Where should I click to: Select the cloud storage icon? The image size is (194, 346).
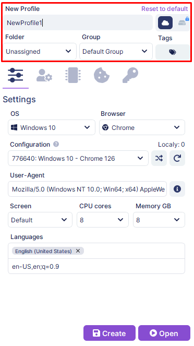pyautogui.click(x=165, y=23)
